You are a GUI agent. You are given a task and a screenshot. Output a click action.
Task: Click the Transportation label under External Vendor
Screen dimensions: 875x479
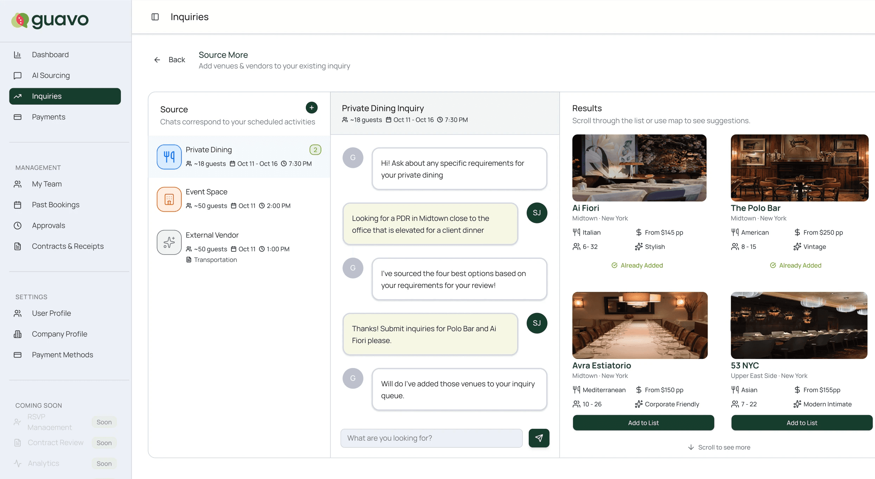215,260
